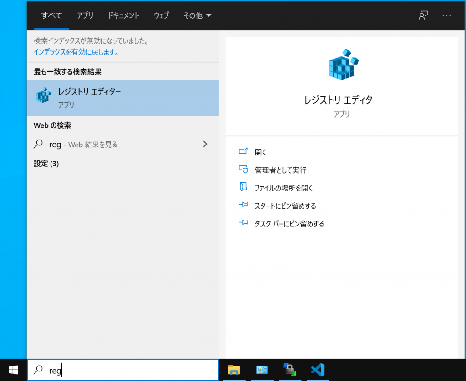Click the feedback person icon

coord(423,15)
